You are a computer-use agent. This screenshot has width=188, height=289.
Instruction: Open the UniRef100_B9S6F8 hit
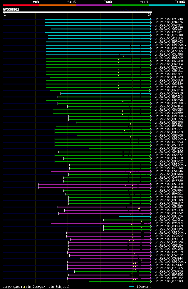point(169,122)
